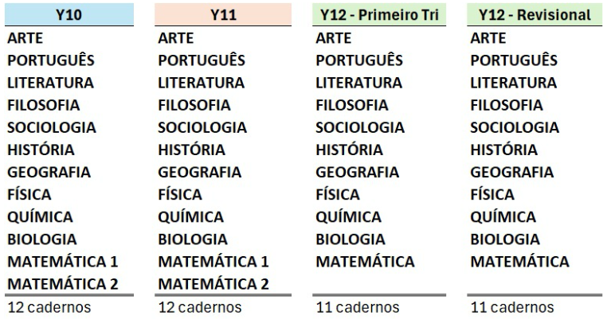This screenshot has width=607, height=323.
Task: Select the blue Y10 header cell
Action: point(69,14)
